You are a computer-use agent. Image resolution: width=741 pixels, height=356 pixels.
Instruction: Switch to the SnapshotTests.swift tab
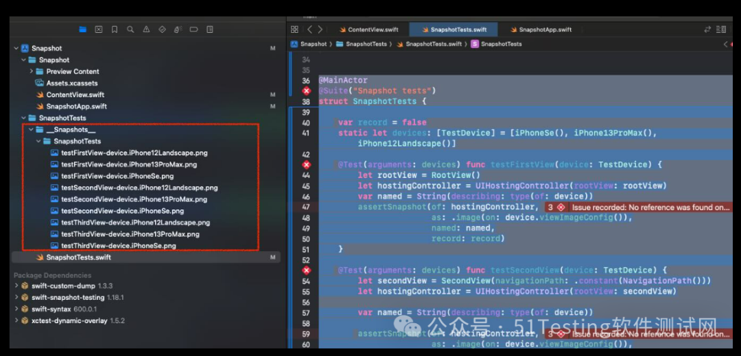[x=454, y=29]
